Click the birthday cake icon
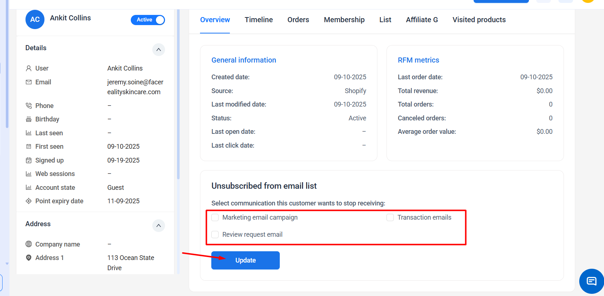The width and height of the screenshot is (604, 296). [x=29, y=119]
